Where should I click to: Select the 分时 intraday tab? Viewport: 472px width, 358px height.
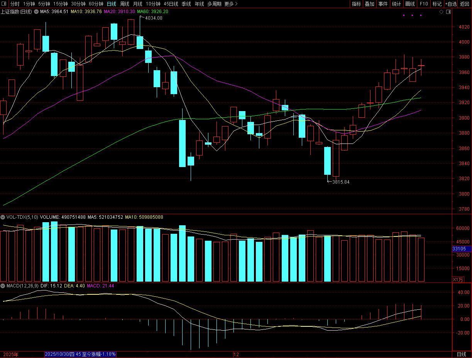tap(15, 4)
